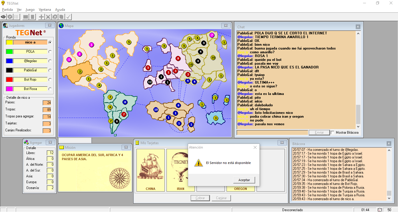Image resolution: width=398 pixels, height=212 pixels.
Task: Select the radio button for Bot Rojo
Action: (50, 79)
